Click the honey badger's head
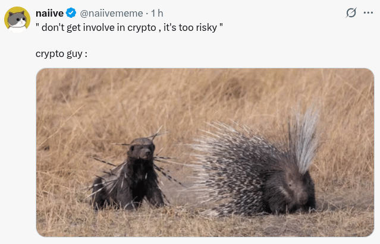The image size is (380, 244). (142, 148)
